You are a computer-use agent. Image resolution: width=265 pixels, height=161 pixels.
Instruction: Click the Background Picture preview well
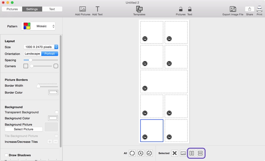[x=51, y=127]
